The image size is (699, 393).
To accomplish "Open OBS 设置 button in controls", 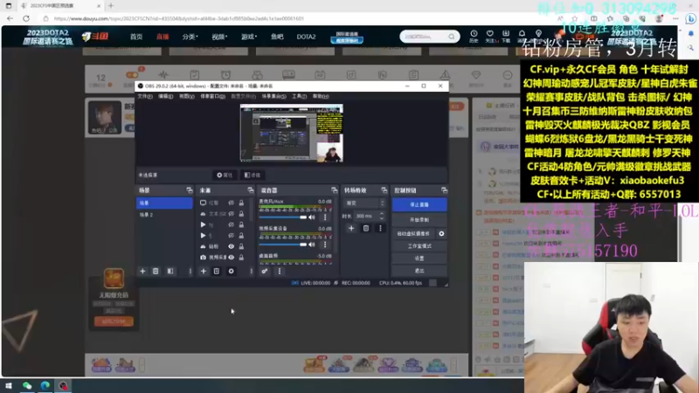I will click(x=419, y=259).
